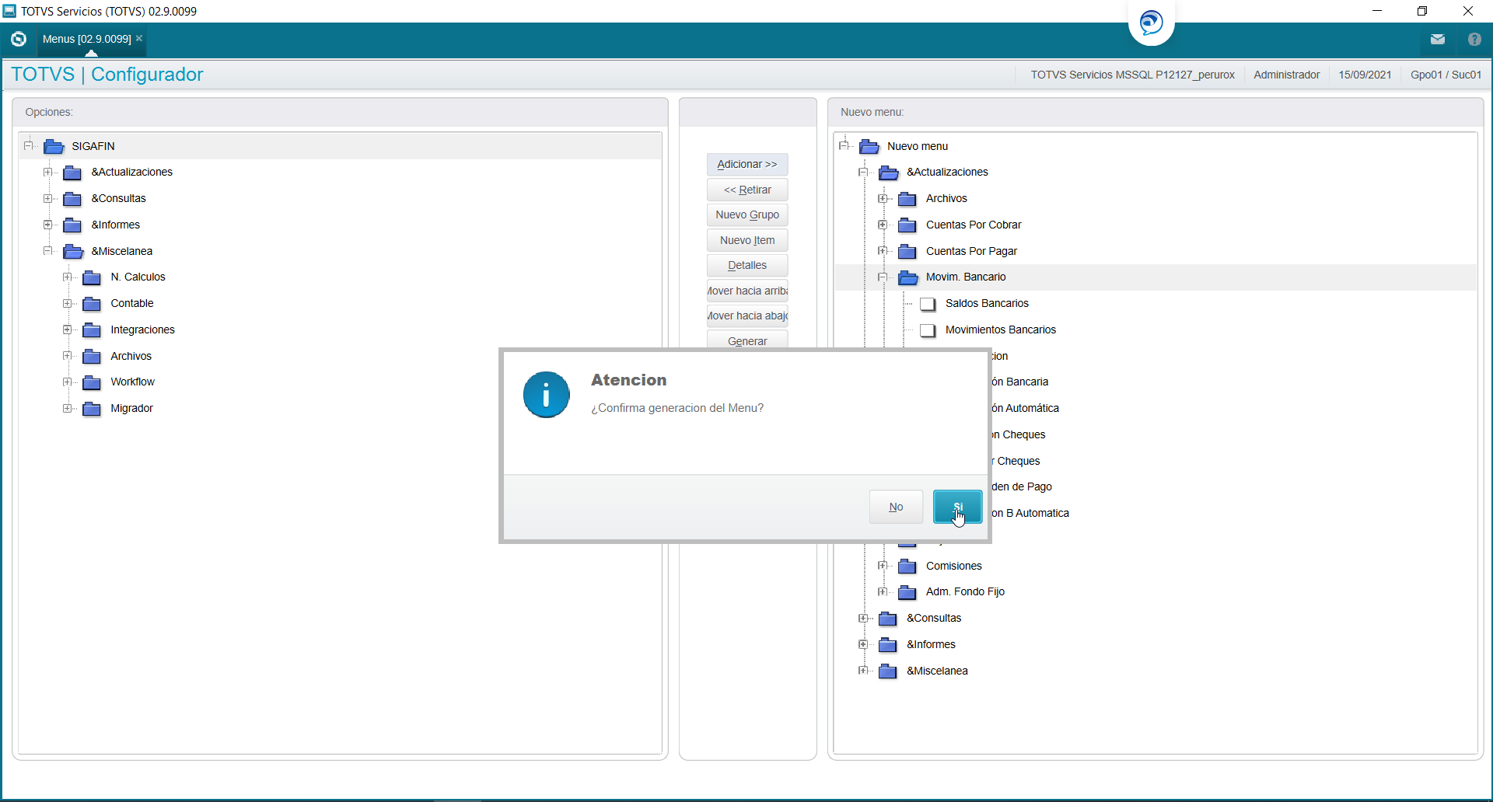
Task: Expand &Consultas in Opciones tree
Action: [48, 198]
